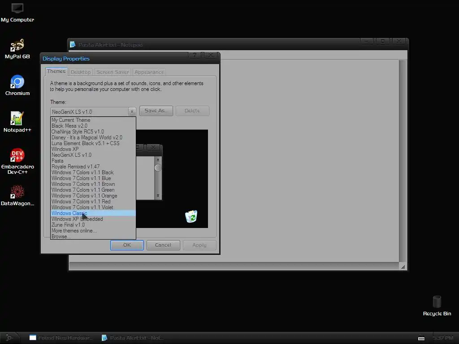Open DataWagon desktop shortcut
Screen dimensions: 459x344
pos(17,195)
